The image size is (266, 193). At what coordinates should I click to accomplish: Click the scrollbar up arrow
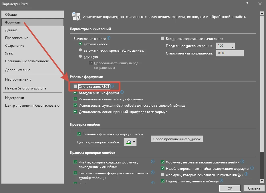coord(262,13)
